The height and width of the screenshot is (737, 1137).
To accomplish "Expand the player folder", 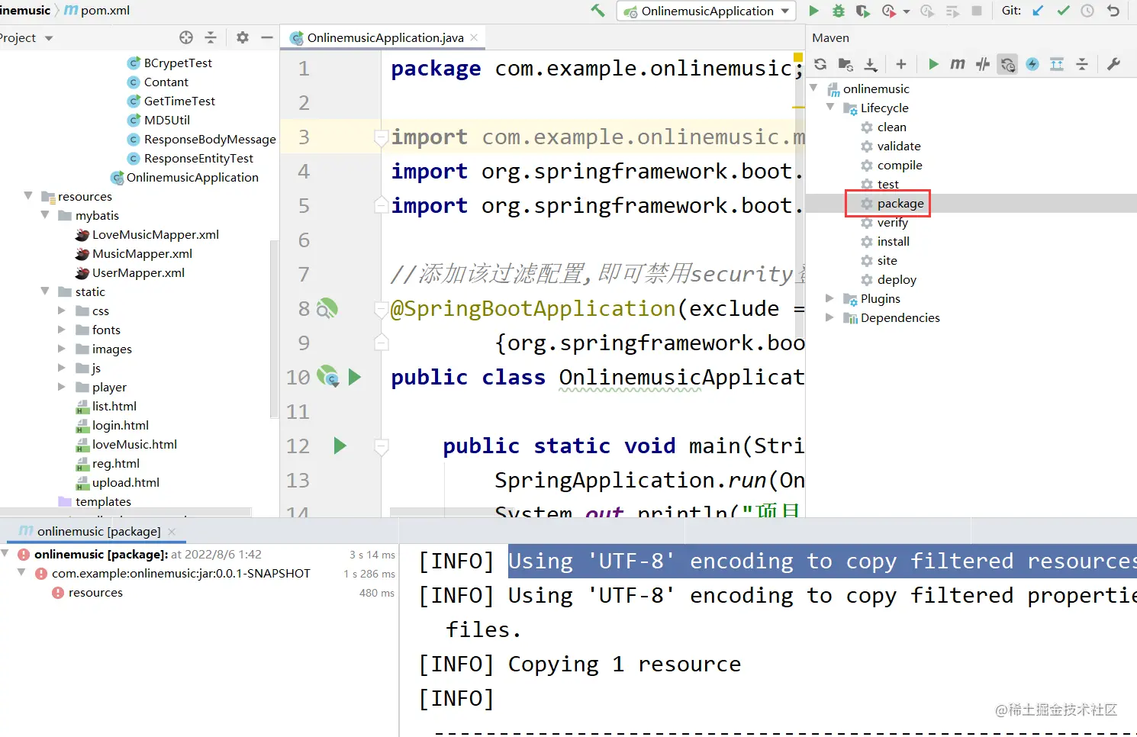I will click(62, 387).
